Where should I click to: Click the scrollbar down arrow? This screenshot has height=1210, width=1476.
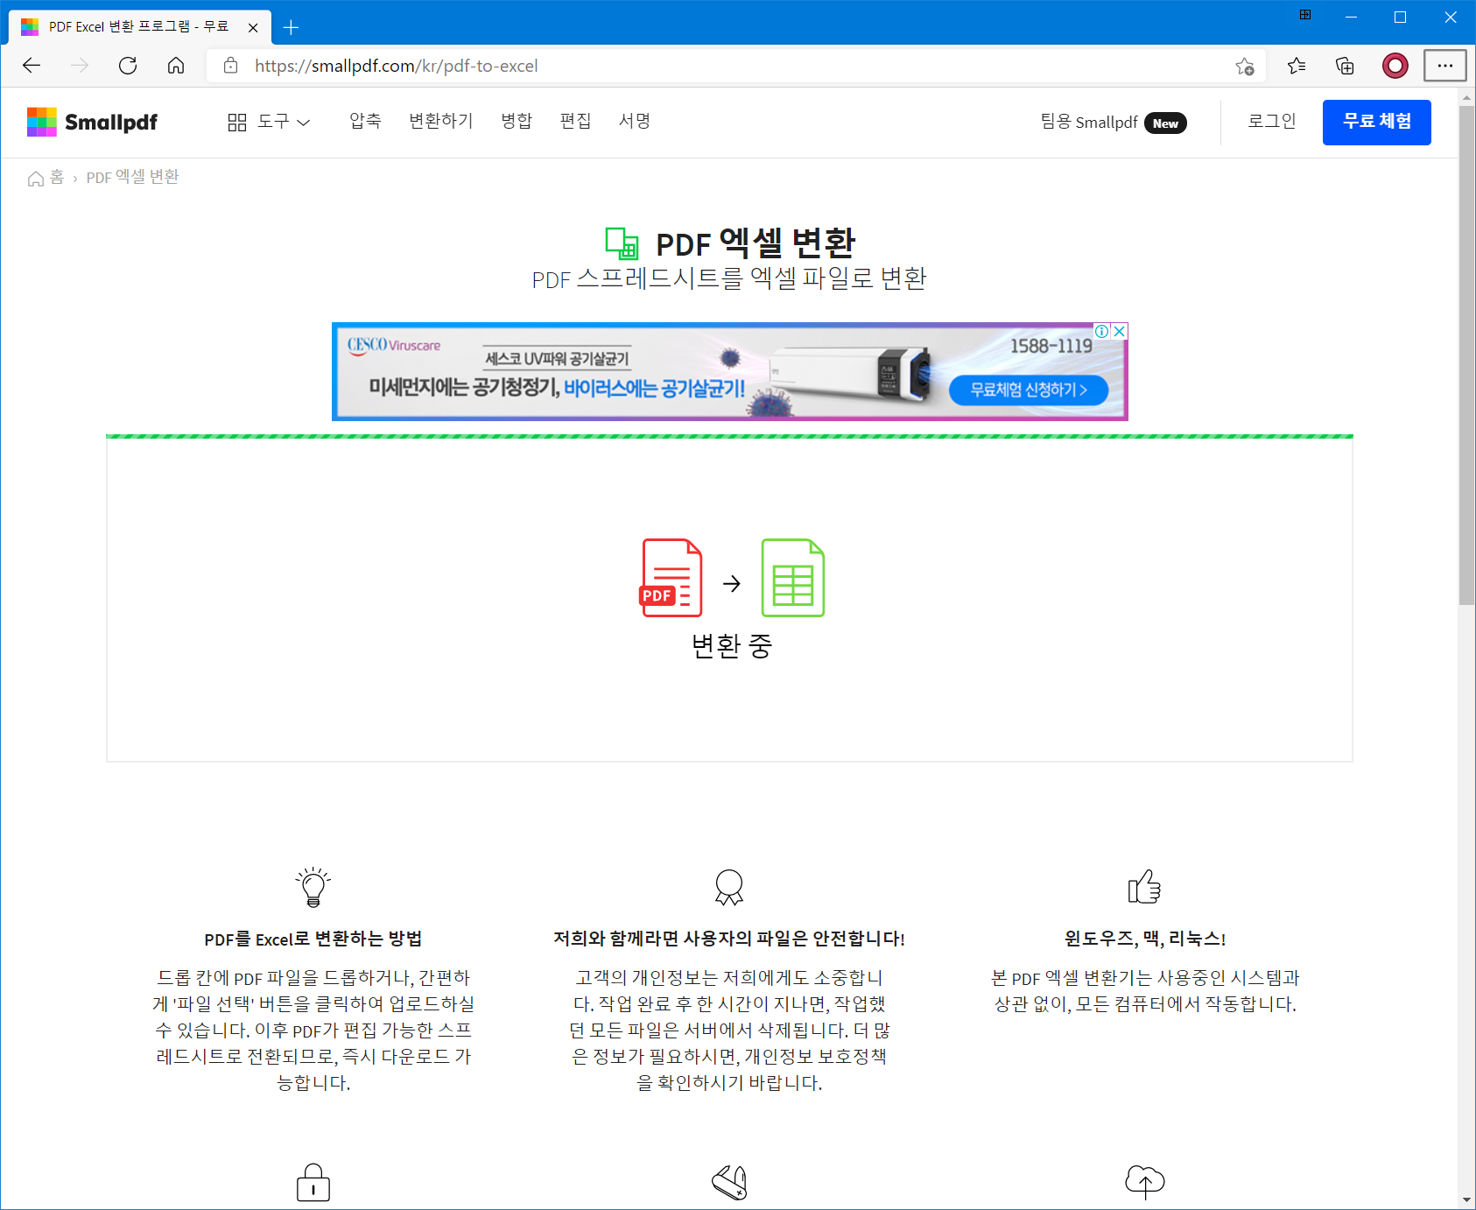point(1466,1200)
